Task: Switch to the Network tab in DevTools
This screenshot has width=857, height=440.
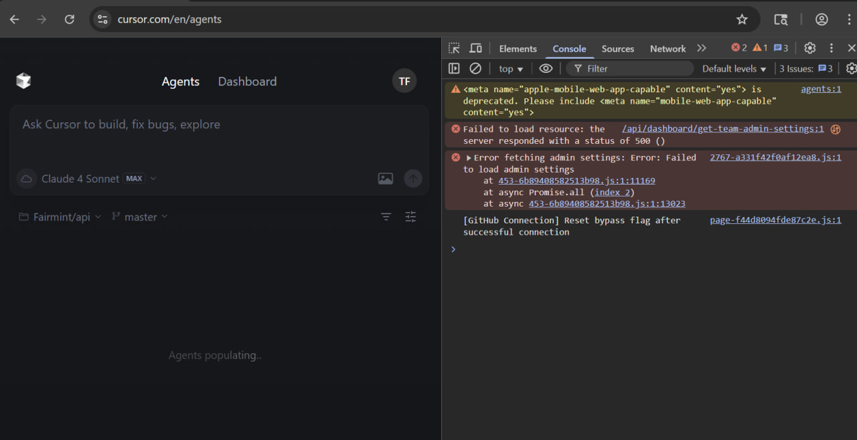Action: (668, 48)
